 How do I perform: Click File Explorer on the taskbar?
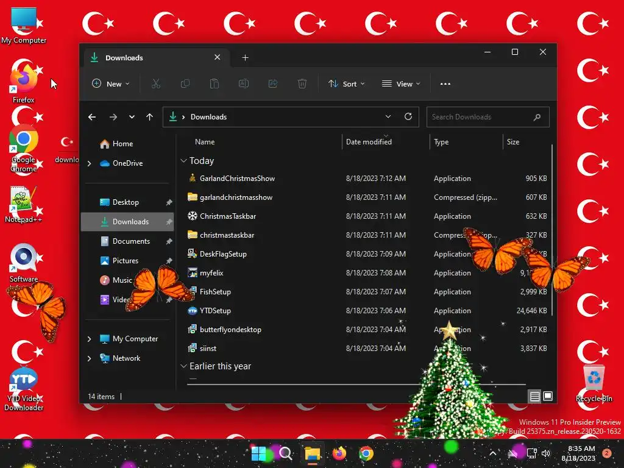point(313,453)
